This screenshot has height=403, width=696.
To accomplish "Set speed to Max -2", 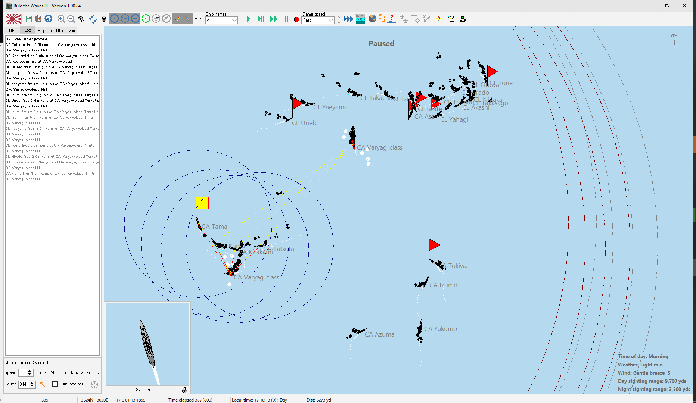I will 77,373.
